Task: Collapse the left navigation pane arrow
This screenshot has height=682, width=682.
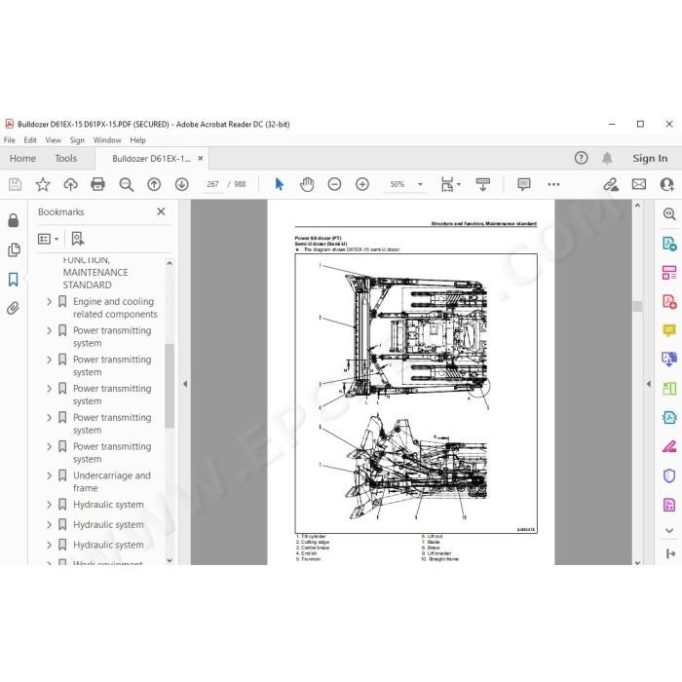Action: pyautogui.click(x=185, y=384)
